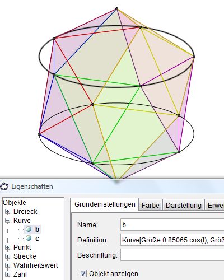Screen dimensions: 224x280
Task: Expand the Strecke tree node
Action: (7, 256)
